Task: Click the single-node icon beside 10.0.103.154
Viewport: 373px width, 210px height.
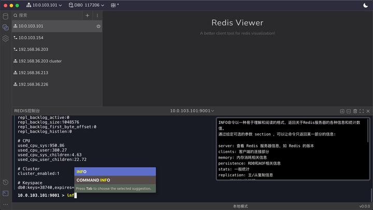Action: click(x=16, y=38)
